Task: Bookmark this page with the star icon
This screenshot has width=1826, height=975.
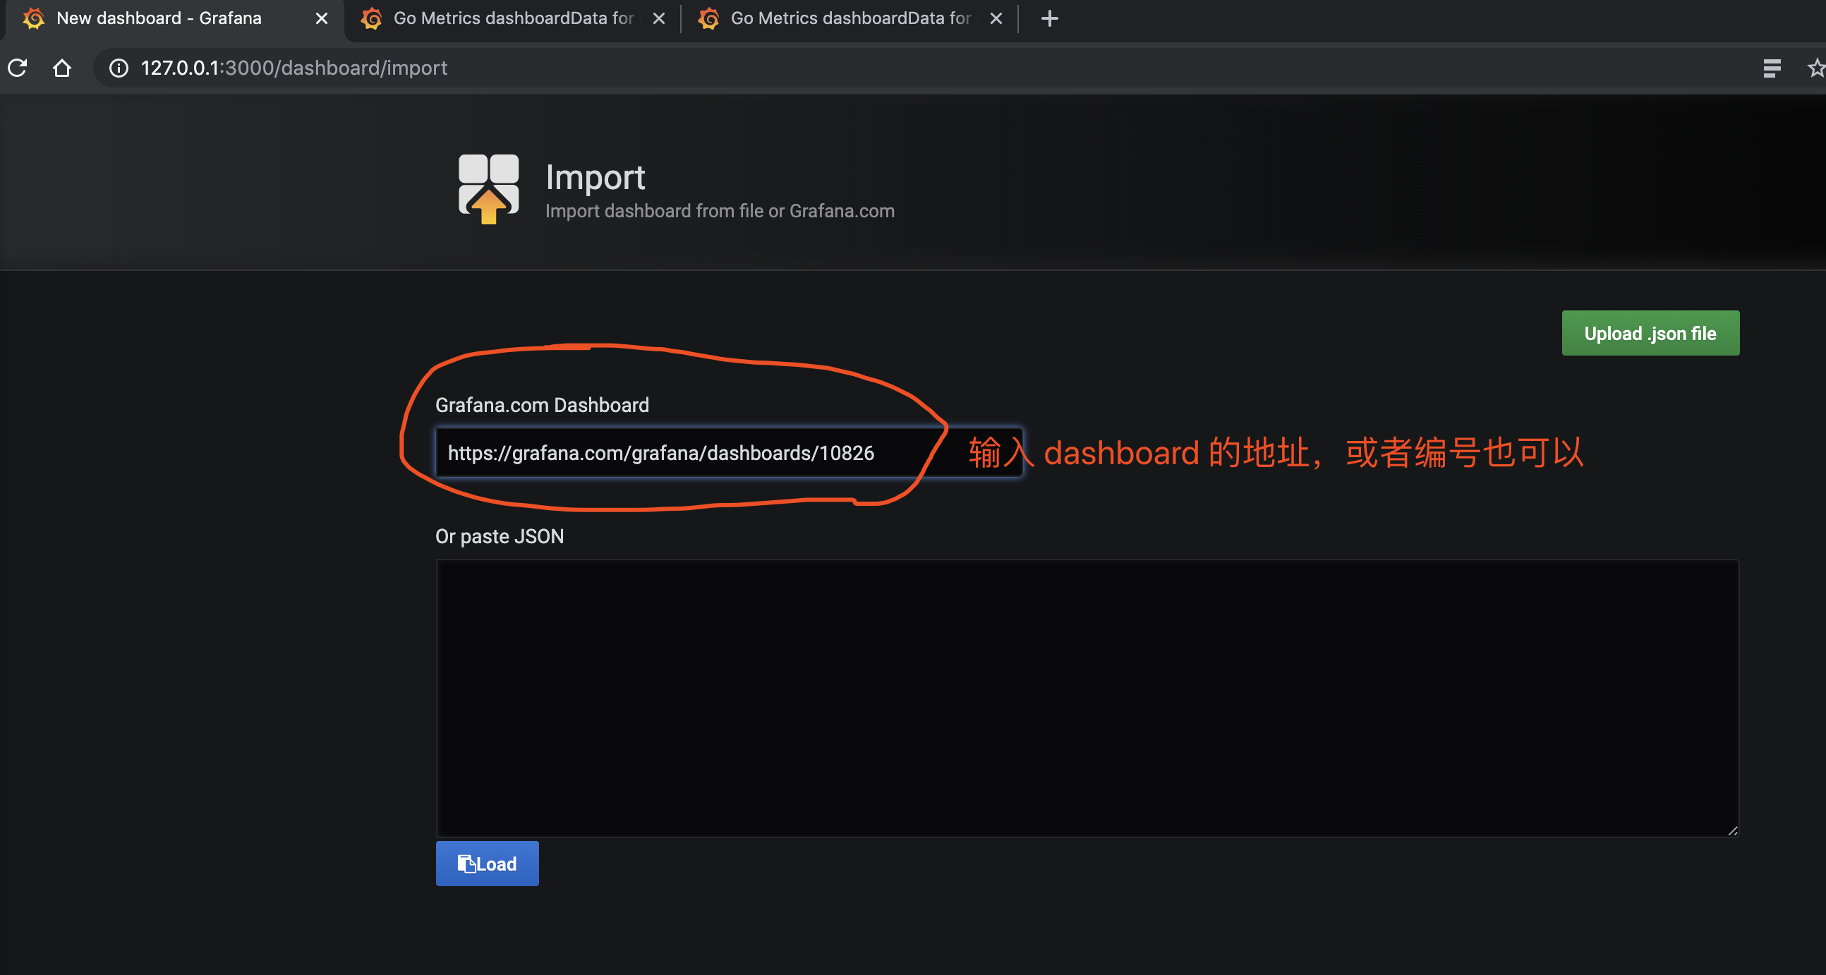Action: coord(1815,68)
